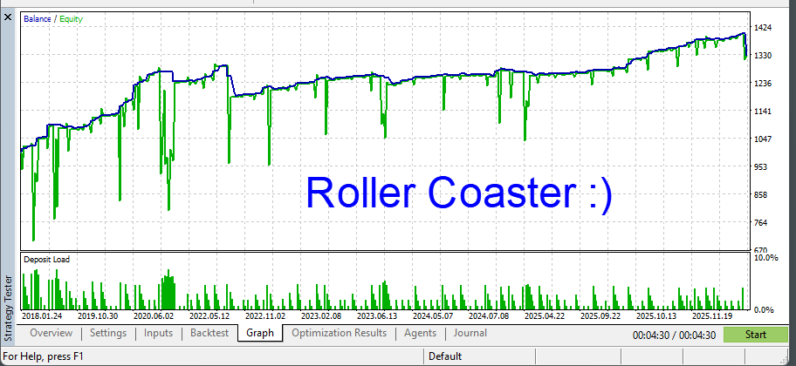
Task: Close the Strategy Tester panel
Action: coord(9,7)
